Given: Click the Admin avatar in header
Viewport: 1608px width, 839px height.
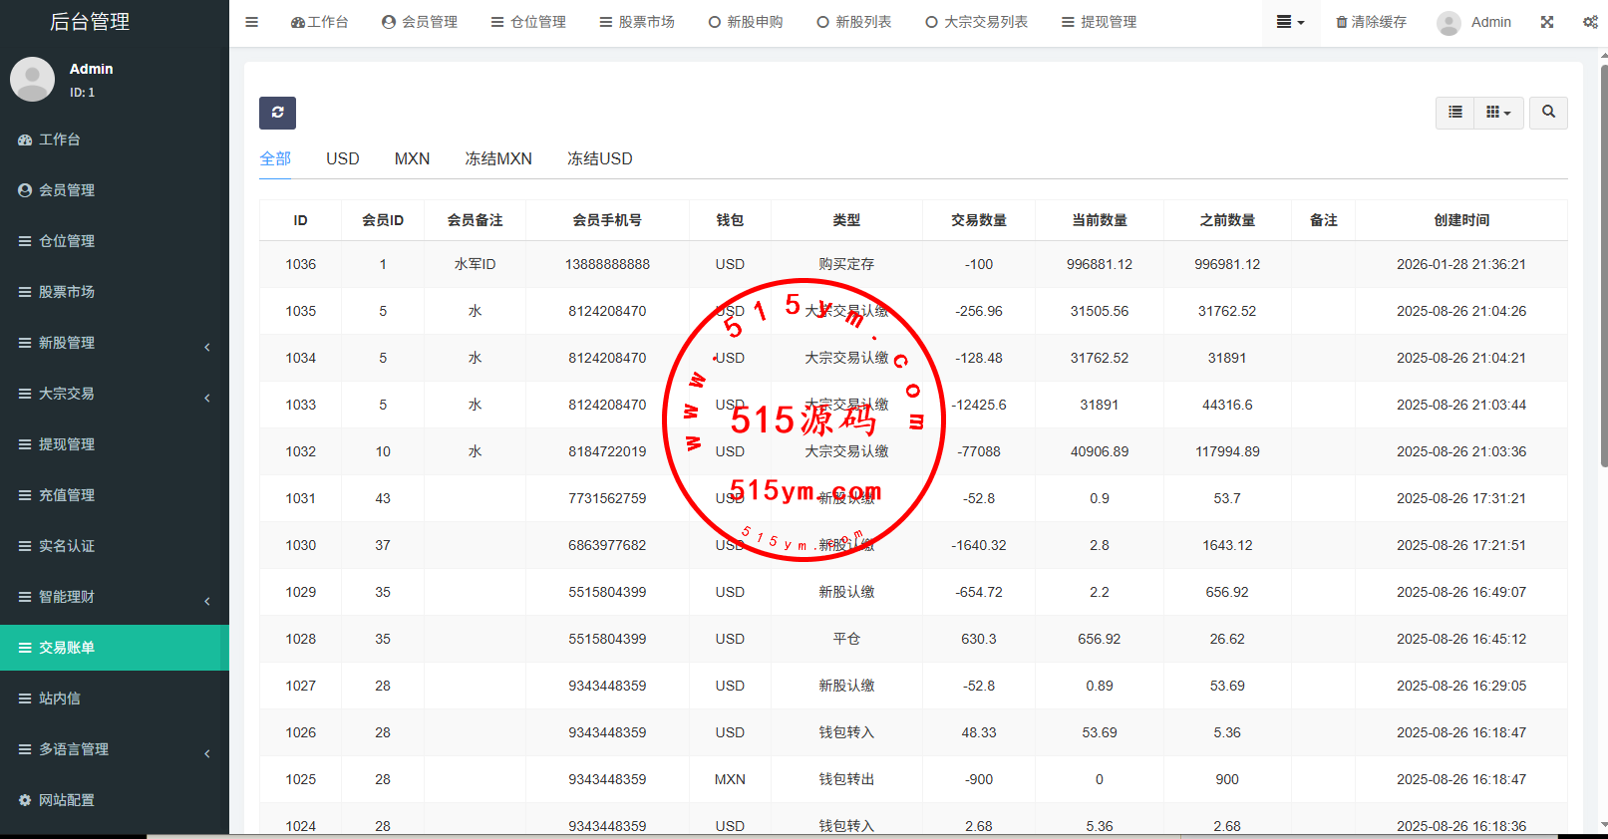Looking at the screenshot, I should 1448,23.
